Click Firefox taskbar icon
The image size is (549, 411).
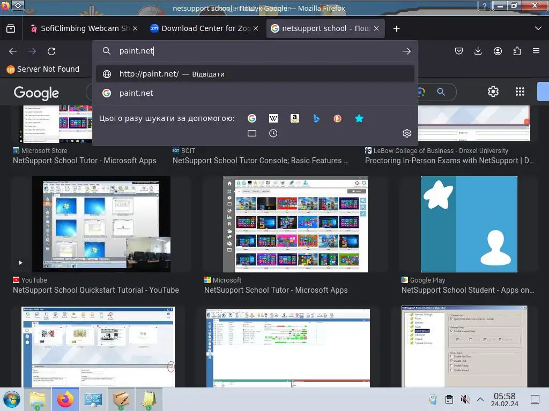click(65, 399)
